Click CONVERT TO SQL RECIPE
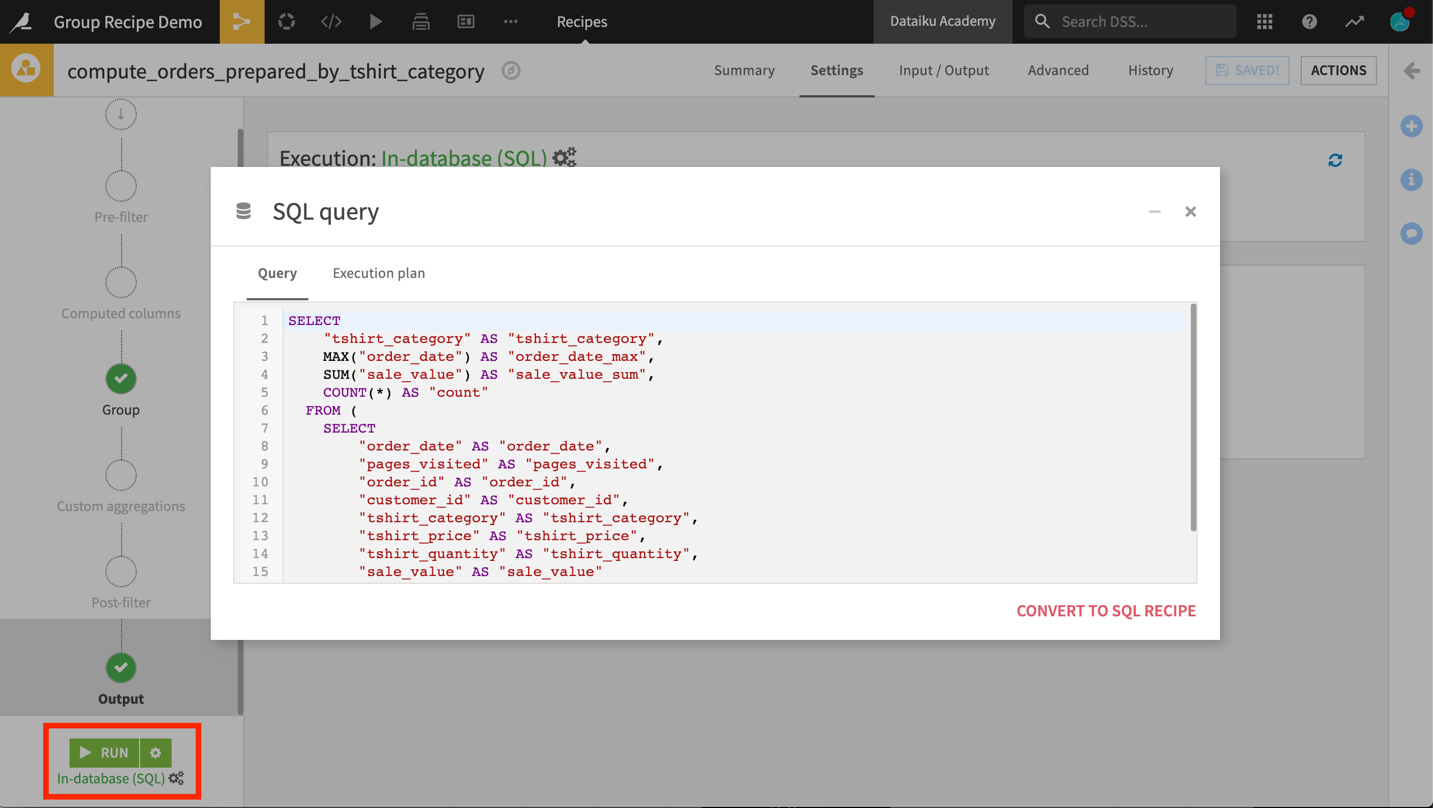The height and width of the screenshot is (808, 1433). 1106,610
